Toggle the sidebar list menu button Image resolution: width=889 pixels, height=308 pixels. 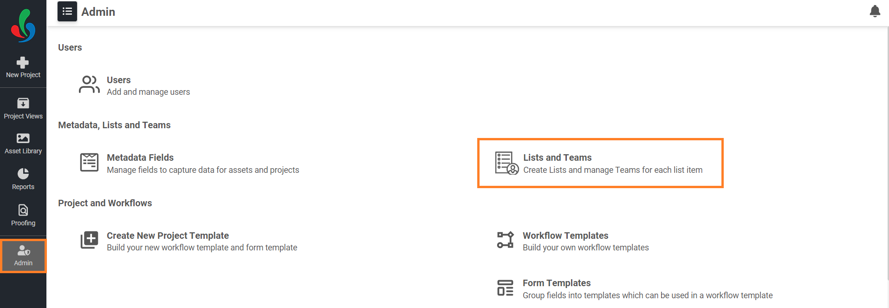pyautogui.click(x=67, y=12)
